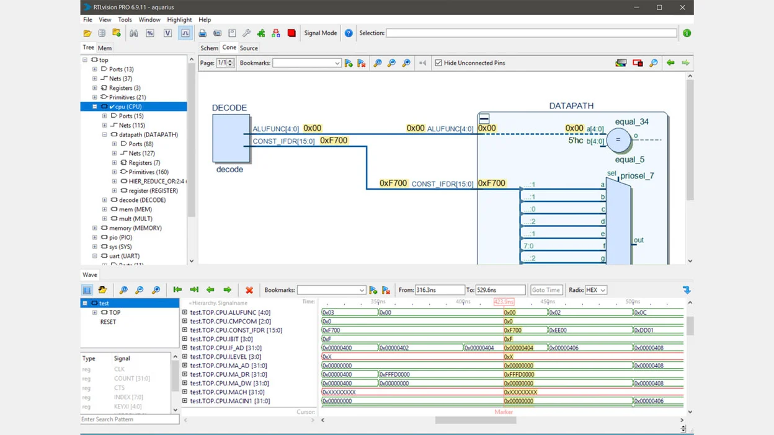Viewport: 774px width, 435px height.
Task: Expand test.TOP.CPU.ALUFUNC [4:0] signal
Action: [185, 312]
